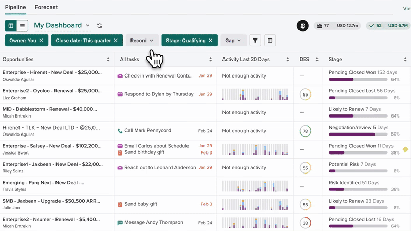Refresh the dashboard data

pos(99,26)
